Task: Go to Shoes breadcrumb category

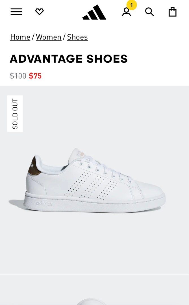Action: [x=77, y=37]
